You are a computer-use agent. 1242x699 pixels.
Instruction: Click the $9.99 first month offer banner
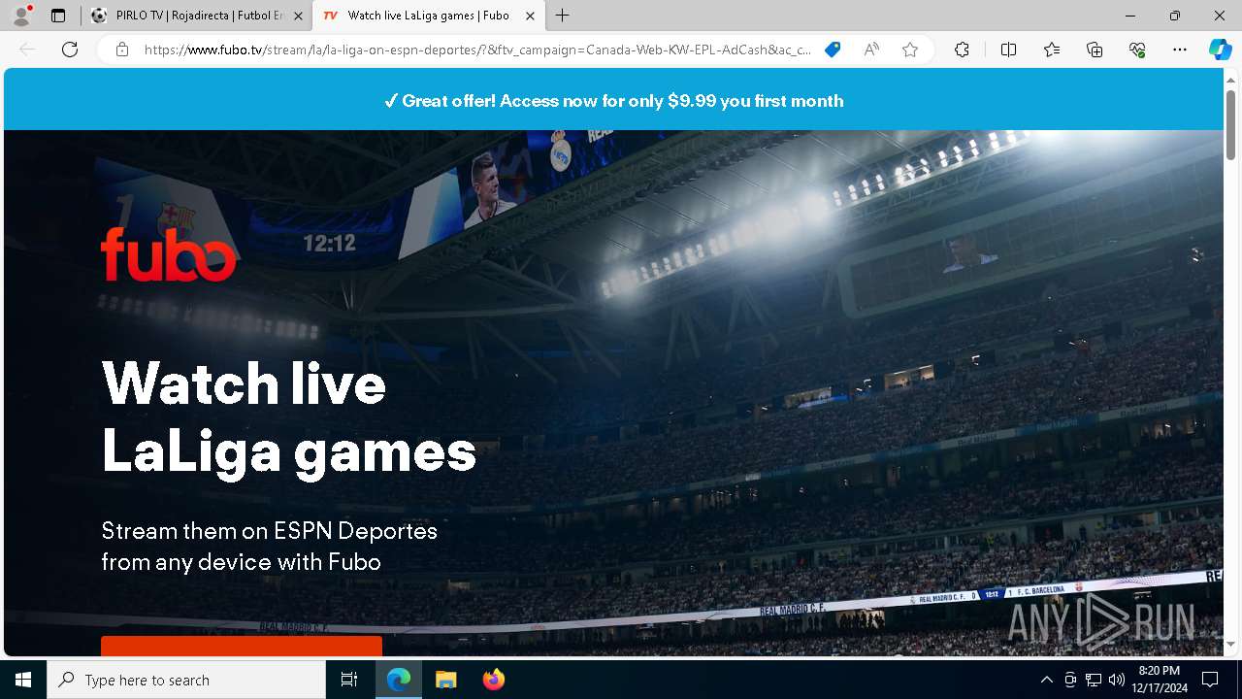[613, 100]
